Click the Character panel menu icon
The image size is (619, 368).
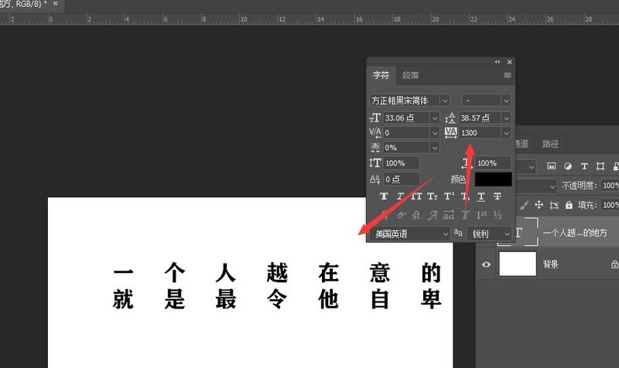point(508,75)
